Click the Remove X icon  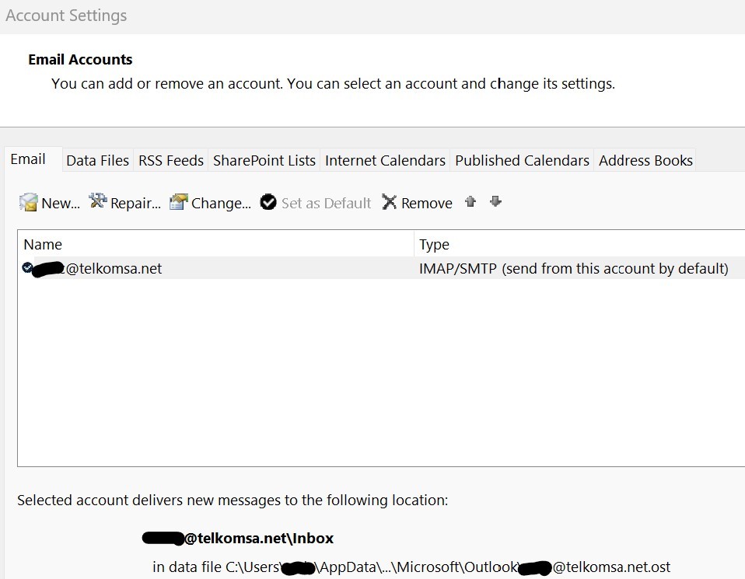click(x=389, y=202)
